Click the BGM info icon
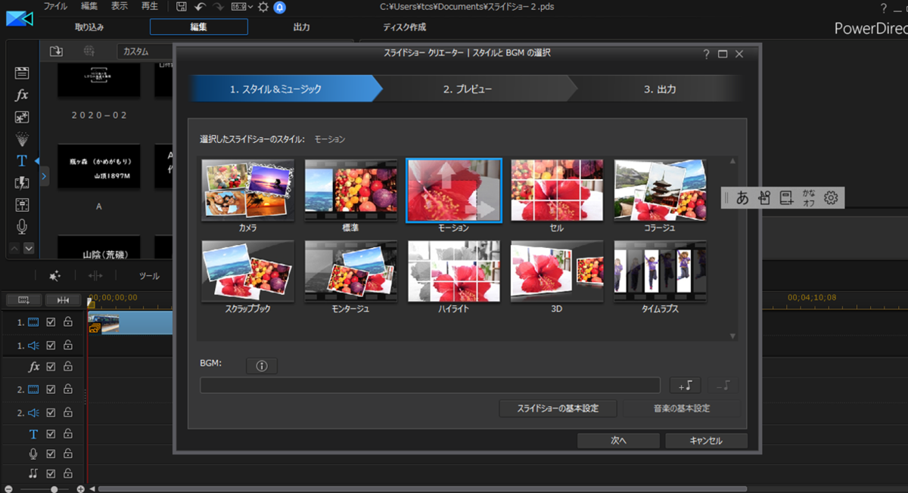This screenshot has height=493, width=908. 262,366
